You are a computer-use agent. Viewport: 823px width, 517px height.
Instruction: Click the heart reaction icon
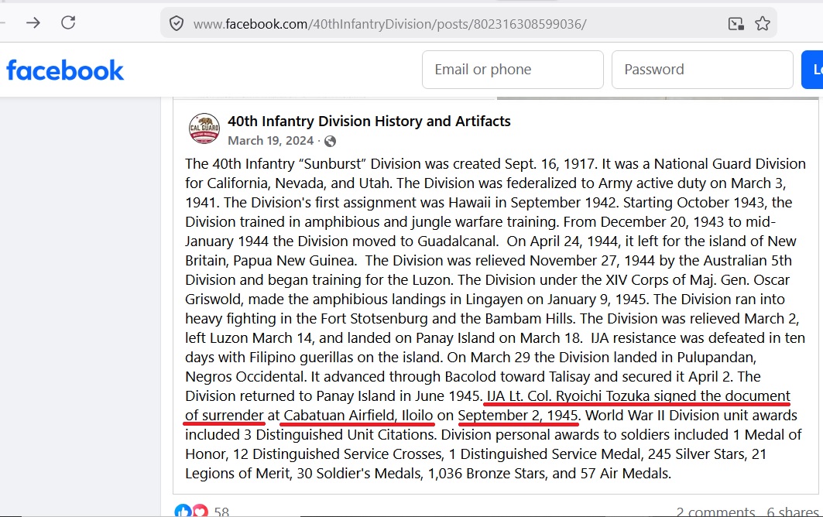tap(200, 511)
